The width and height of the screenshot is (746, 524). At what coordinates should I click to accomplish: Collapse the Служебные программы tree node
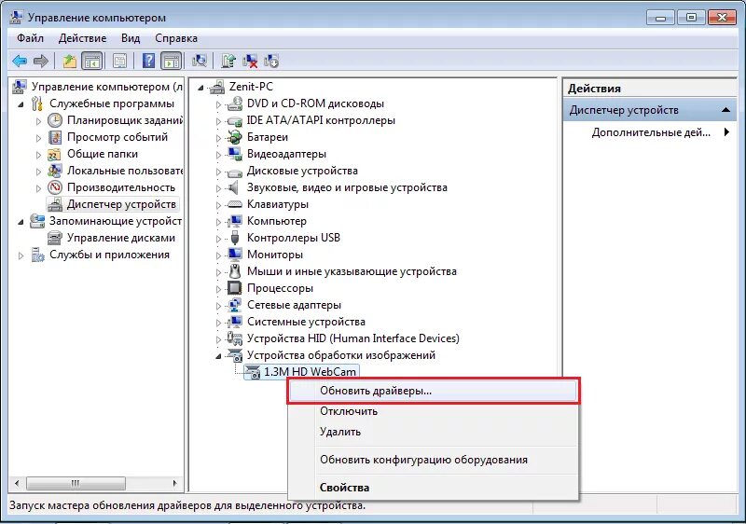click(21, 104)
